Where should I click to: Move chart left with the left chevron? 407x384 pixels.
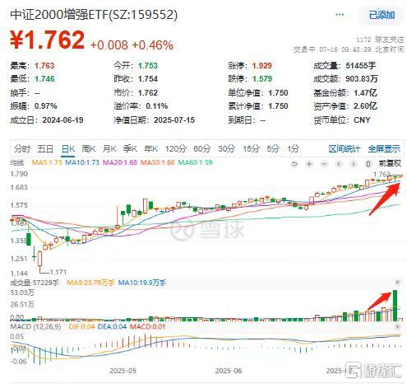(339, 164)
